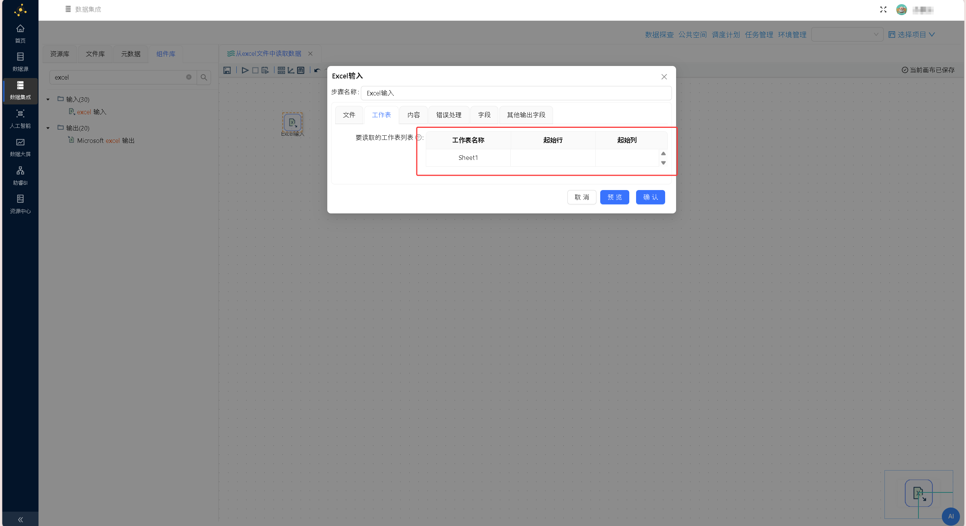Stop execution with square stop icon

[x=255, y=70]
